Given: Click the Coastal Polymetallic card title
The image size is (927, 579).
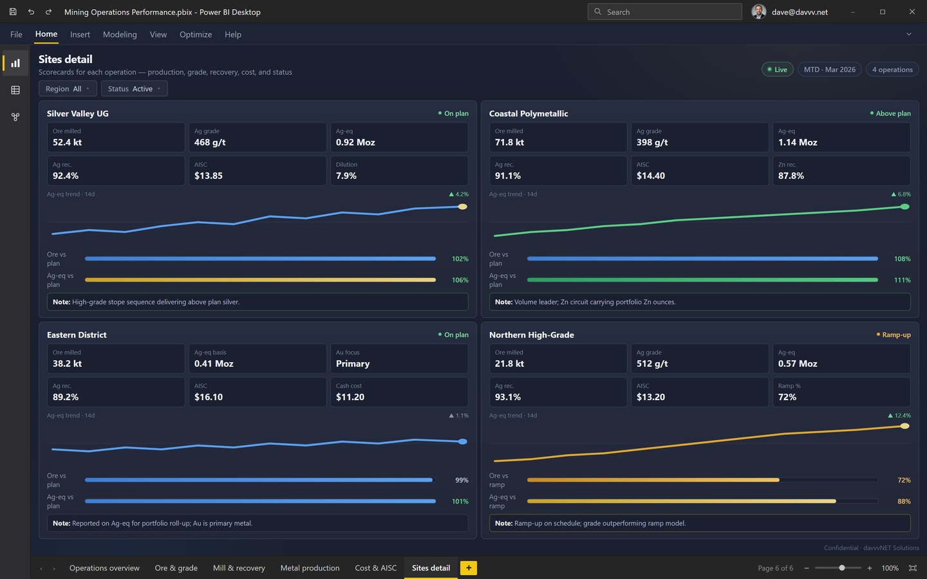Looking at the screenshot, I should pyautogui.click(x=529, y=113).
